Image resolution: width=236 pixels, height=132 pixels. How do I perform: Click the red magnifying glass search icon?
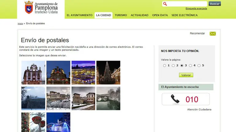click(x=165, y=4)
